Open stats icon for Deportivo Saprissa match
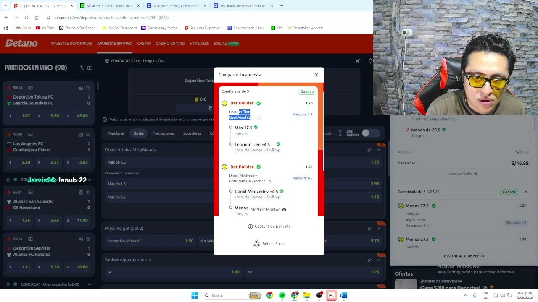Viewport: 538px width, 302px height. [80, 239]
